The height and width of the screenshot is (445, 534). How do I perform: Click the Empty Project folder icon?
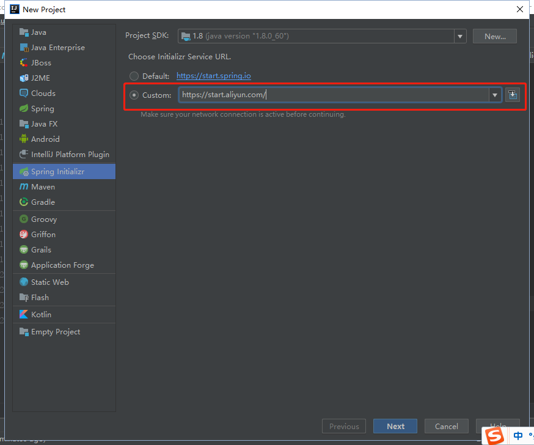click(24, 331)
